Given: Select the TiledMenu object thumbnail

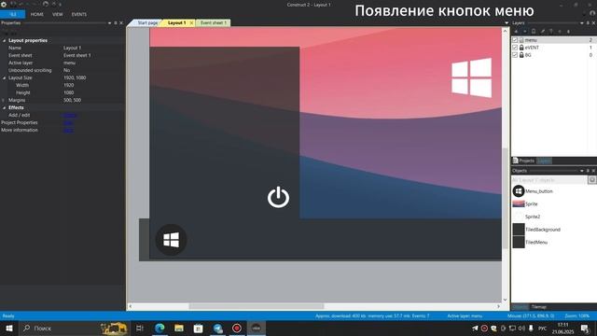Looking at the screenshot, I should (x=519, y=242).
